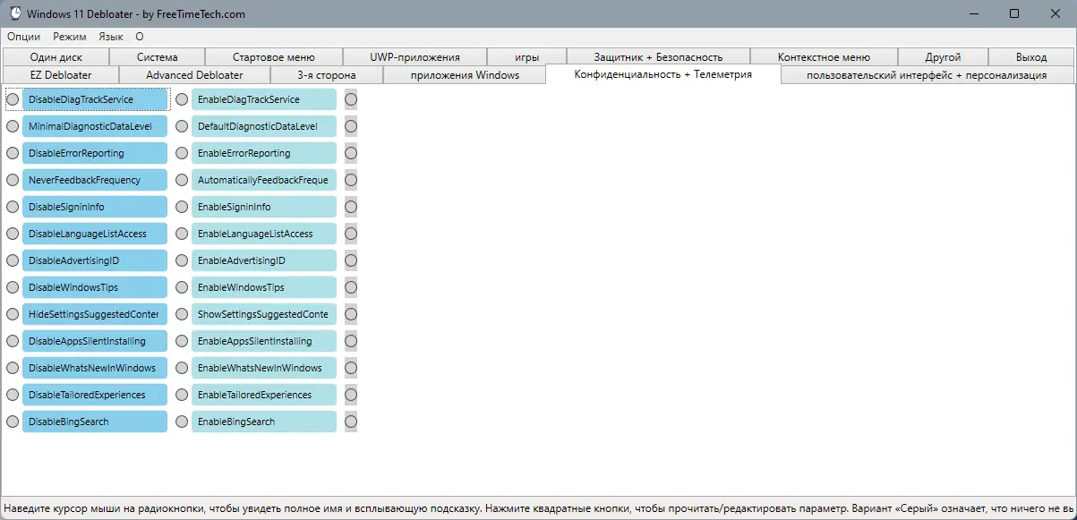Choose the EnableLanguageListAccess radio button

pos(182,234)
